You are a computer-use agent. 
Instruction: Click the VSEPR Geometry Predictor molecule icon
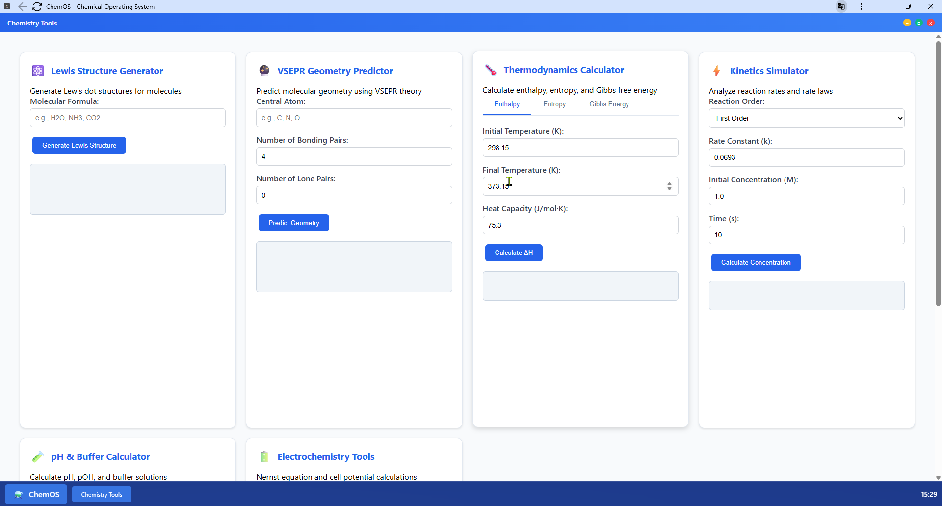click(264, 71)
